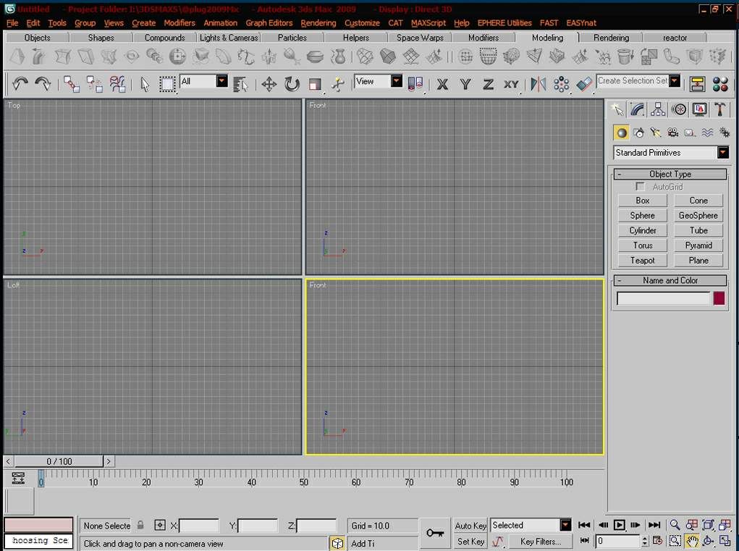Activate the Select and Link tool
The height and width of the screenshot is (551, 739).
(72, 84)
